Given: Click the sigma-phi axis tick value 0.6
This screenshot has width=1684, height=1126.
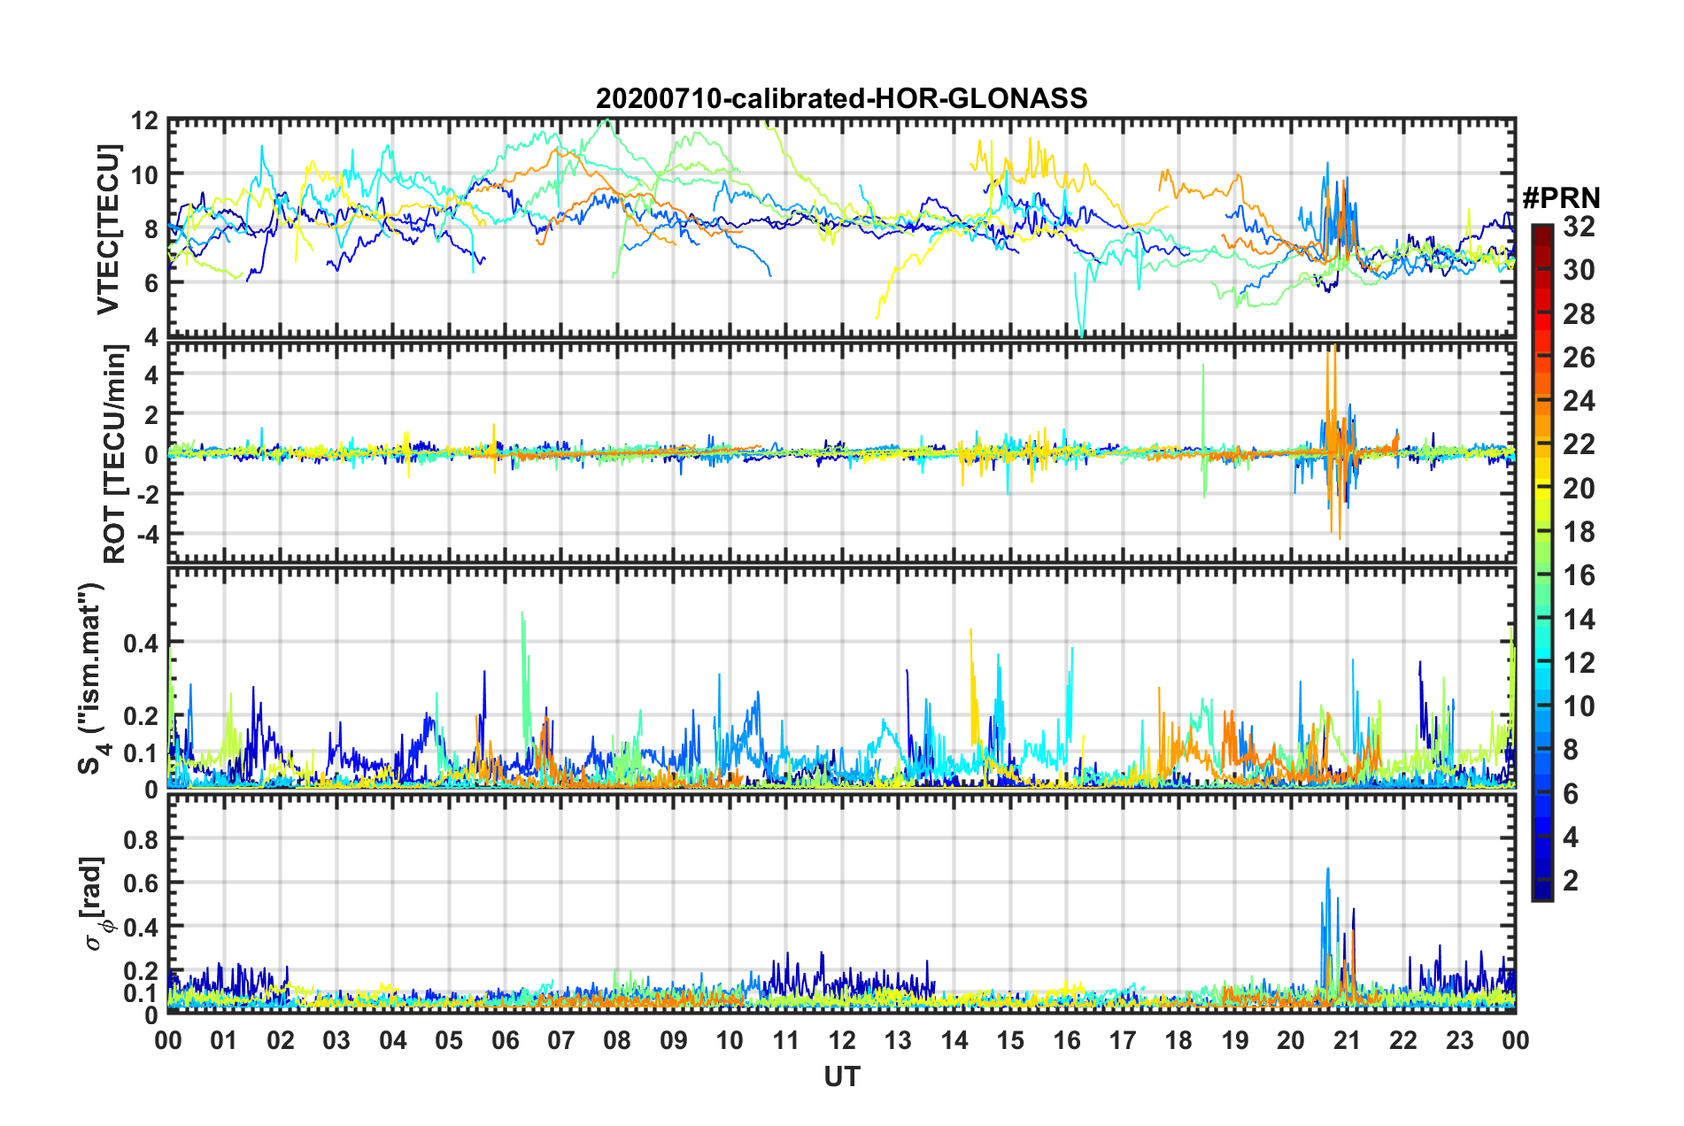Looking at the screenshot, I should [x=142, y=883].
